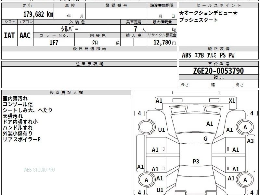This screenshot has height=195, width=260.
Task: Click the A3 mark on the diagram
Action: [x=250, y=141]
